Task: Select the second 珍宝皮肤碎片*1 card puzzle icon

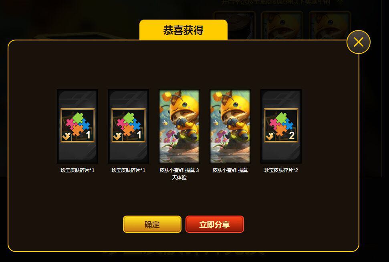Action: (x=129, y=125)
